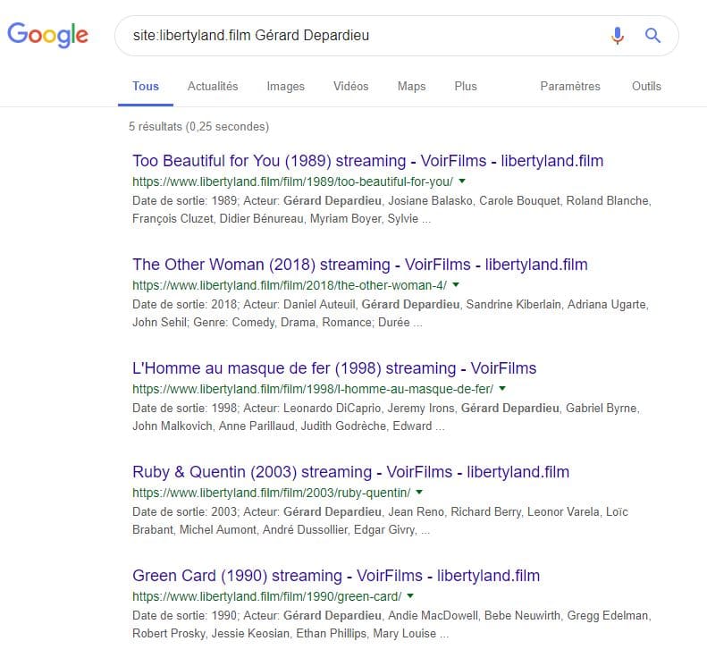
Task: Select the Maps tab
Action: point(411,86)
